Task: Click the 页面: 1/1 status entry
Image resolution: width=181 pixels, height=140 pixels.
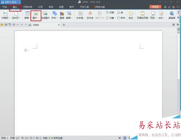Action: (x=14, y=138)
